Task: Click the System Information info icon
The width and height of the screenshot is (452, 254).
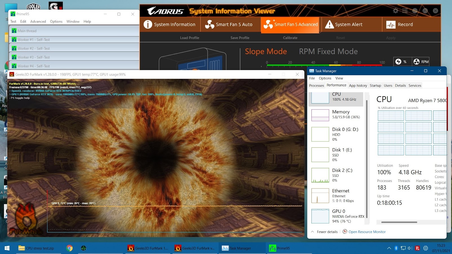Action: pyautogui.click(x=148, y=24)
